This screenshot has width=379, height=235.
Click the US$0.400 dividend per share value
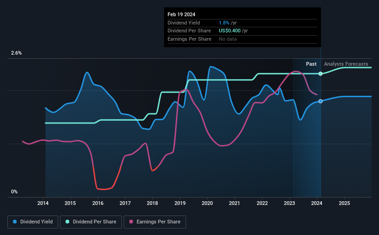click(229, 31)
